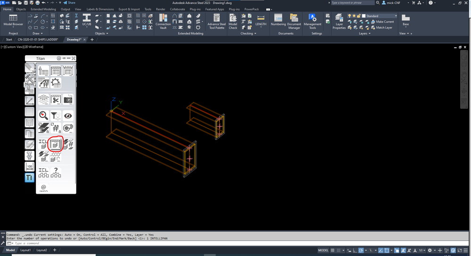Click the Titan magnifier search icon
The width and height of the screenshot is (471, 256).
pyautogui.click(x=43, y=116)
